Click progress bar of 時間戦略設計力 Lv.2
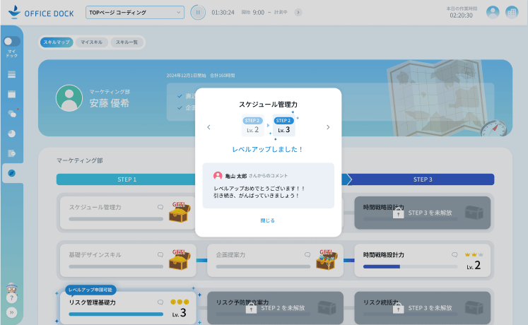The width and height of the screenshot is (528, 325). (410, 266)
